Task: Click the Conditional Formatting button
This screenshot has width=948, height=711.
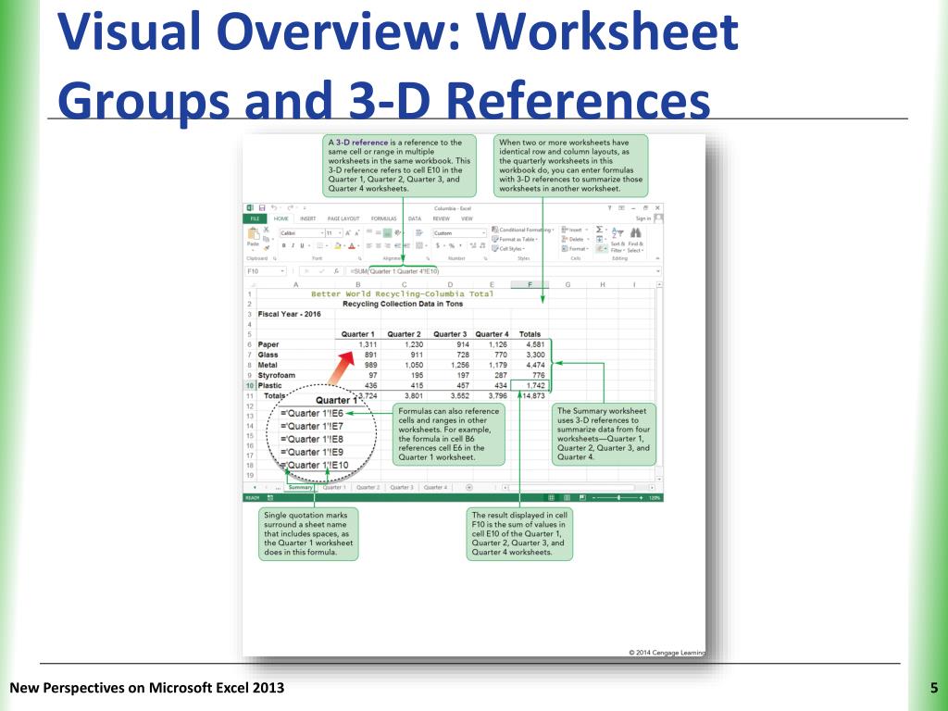Action: (x=522, y=230)
